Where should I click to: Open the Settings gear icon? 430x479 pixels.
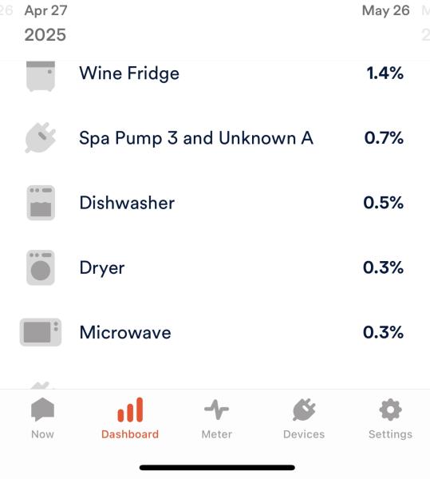pos(390,410)
